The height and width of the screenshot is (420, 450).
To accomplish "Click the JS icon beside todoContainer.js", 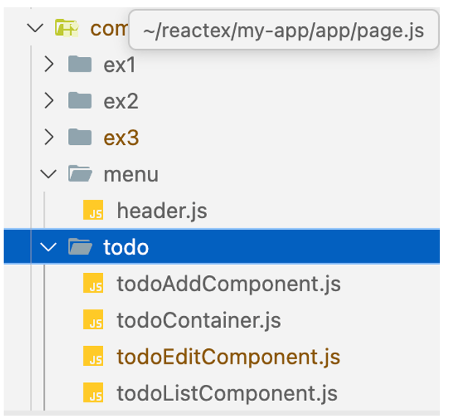I will point(94,320).
